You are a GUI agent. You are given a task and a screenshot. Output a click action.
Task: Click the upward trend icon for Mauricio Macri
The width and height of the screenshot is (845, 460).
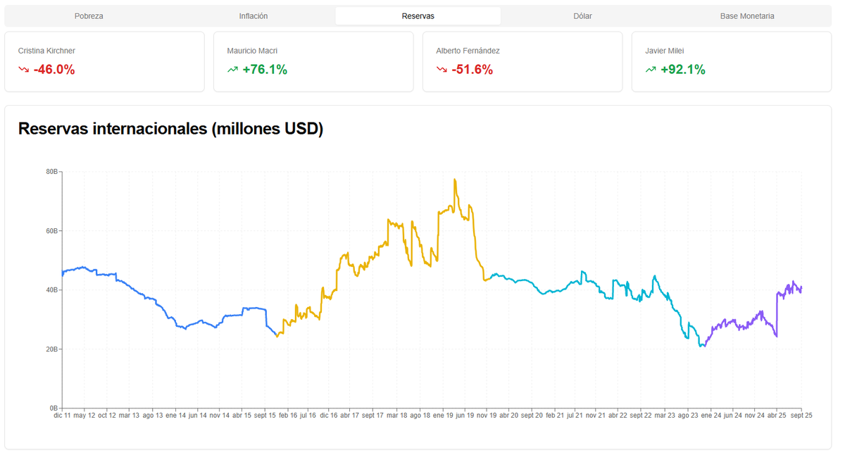pyautogui.click(x=233, y=70)
